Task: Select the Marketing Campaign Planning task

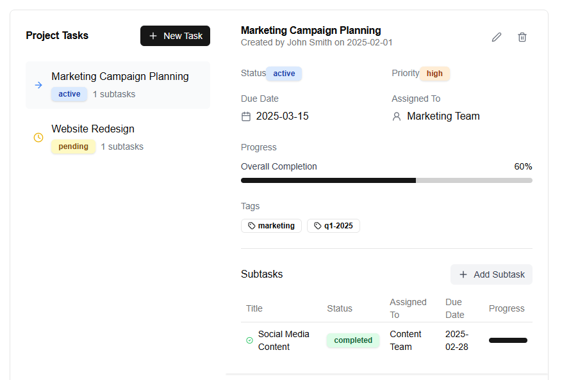Action: pos(120,76)
